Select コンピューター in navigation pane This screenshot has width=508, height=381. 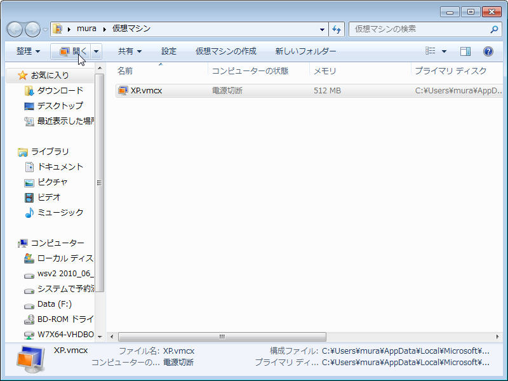click(x=57, y=243)
